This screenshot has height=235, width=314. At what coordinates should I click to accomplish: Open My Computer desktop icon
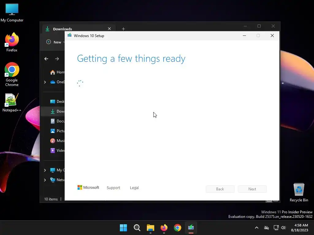pos(12,13)
